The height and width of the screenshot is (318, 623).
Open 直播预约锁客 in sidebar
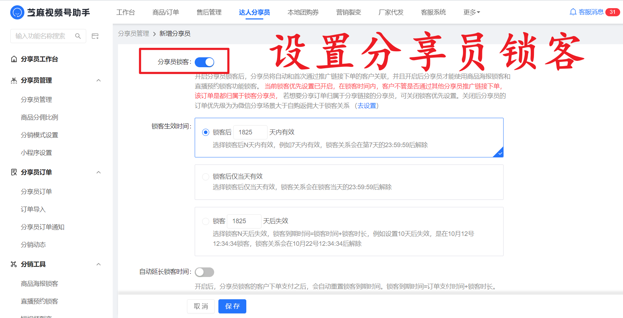click(x=39, y=301)
